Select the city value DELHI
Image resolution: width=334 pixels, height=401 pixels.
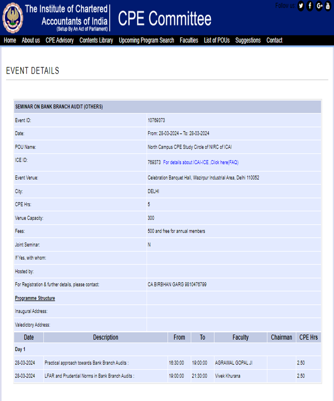point(153,191)
